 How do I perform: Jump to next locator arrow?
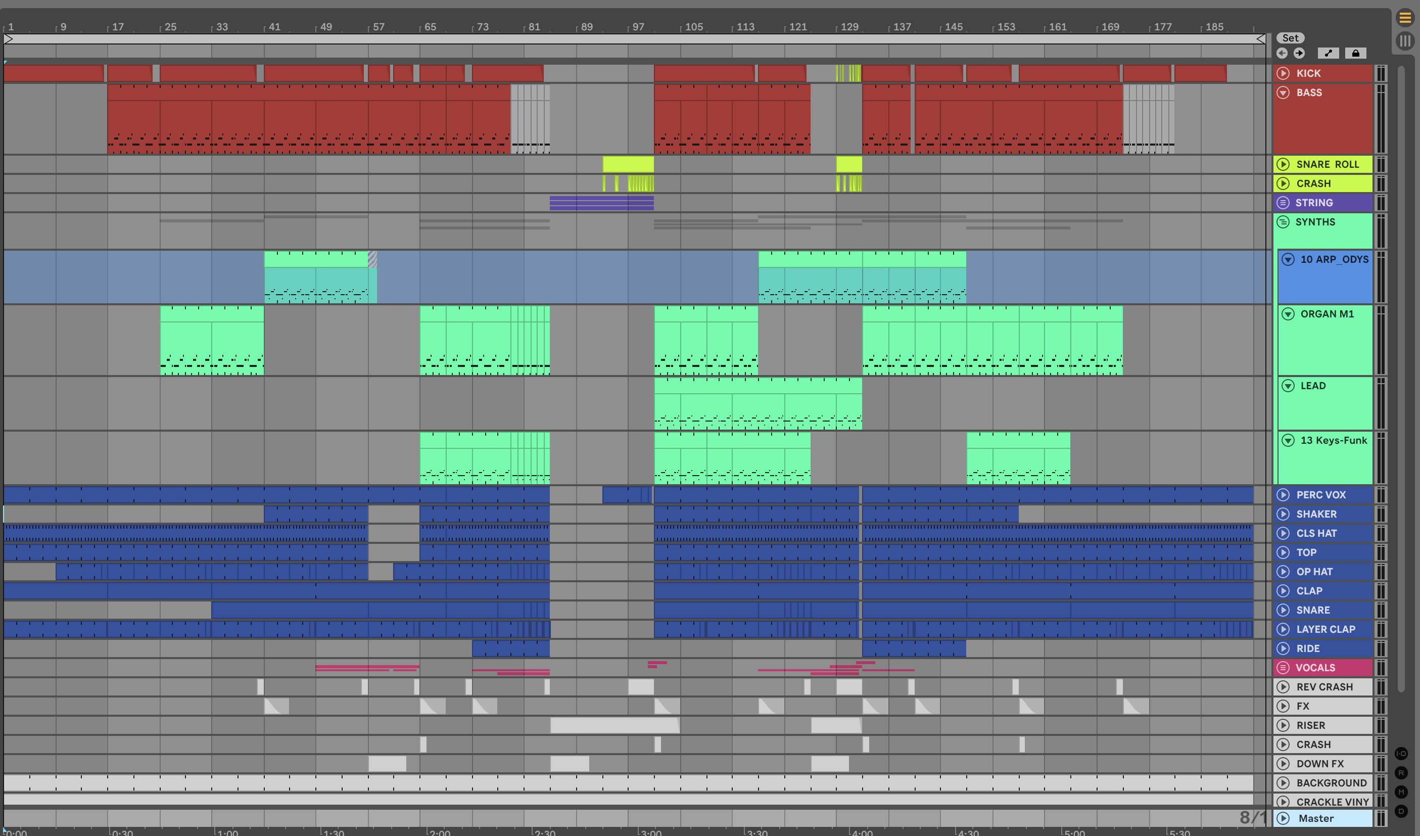pyautogui.click(x=1299, y=53)
